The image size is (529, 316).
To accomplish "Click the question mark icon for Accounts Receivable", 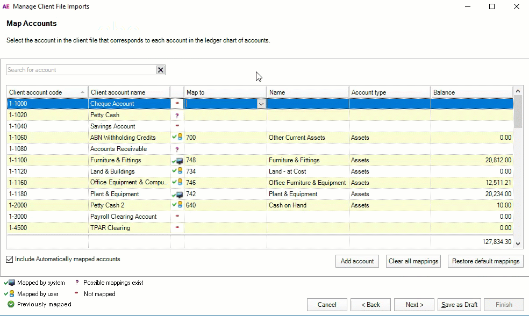I will click(177, 149).
